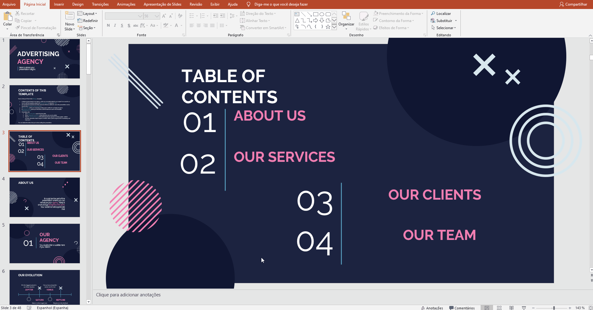Toggle center text alignment
593x310 pixels.
[x=199, y=25]
